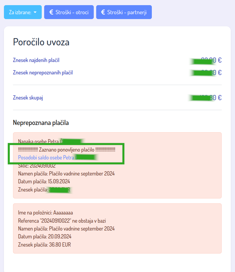Click the "Znesek skupaj" label

click(x=30, y=98)
